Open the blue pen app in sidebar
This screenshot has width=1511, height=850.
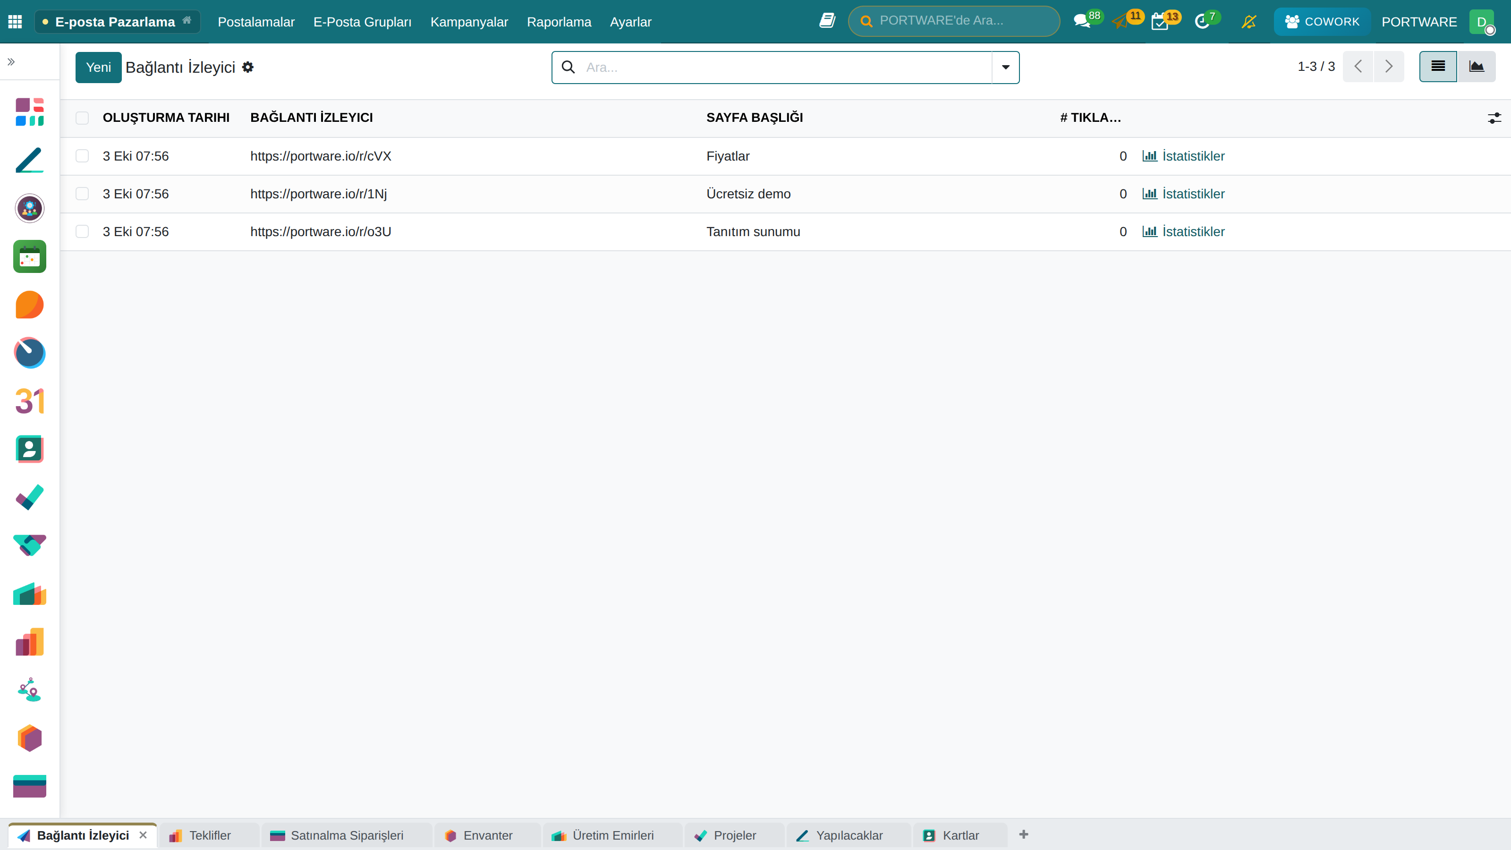(29, 160)
